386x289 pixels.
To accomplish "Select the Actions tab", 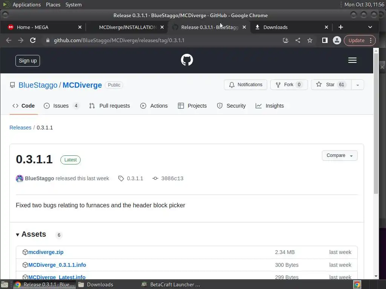I will 154,106.
